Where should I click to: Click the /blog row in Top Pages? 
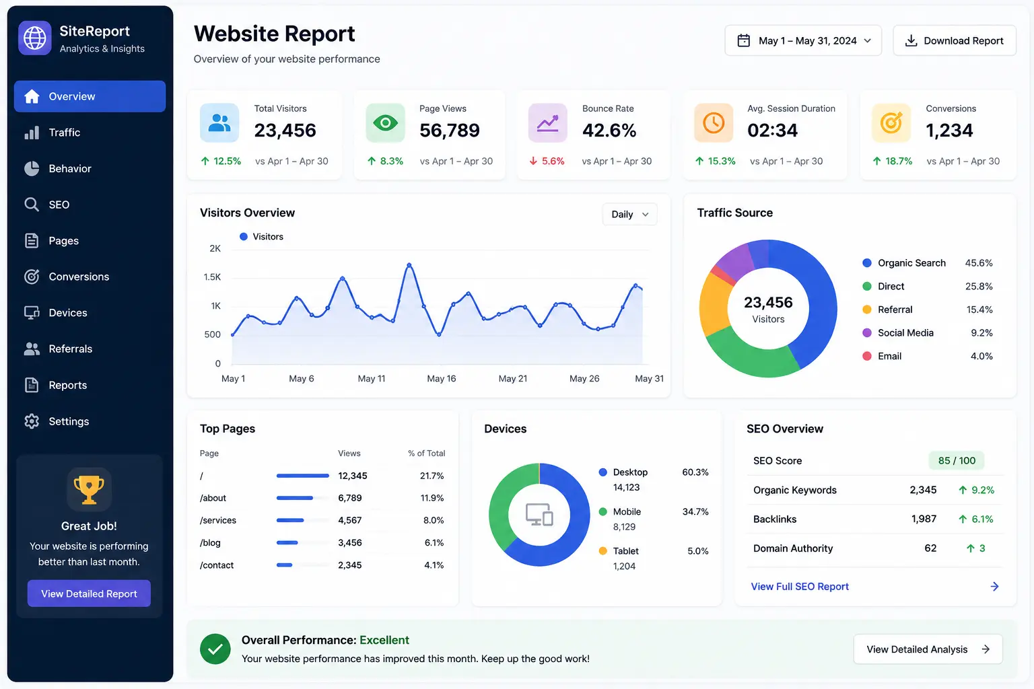[322, 543]
